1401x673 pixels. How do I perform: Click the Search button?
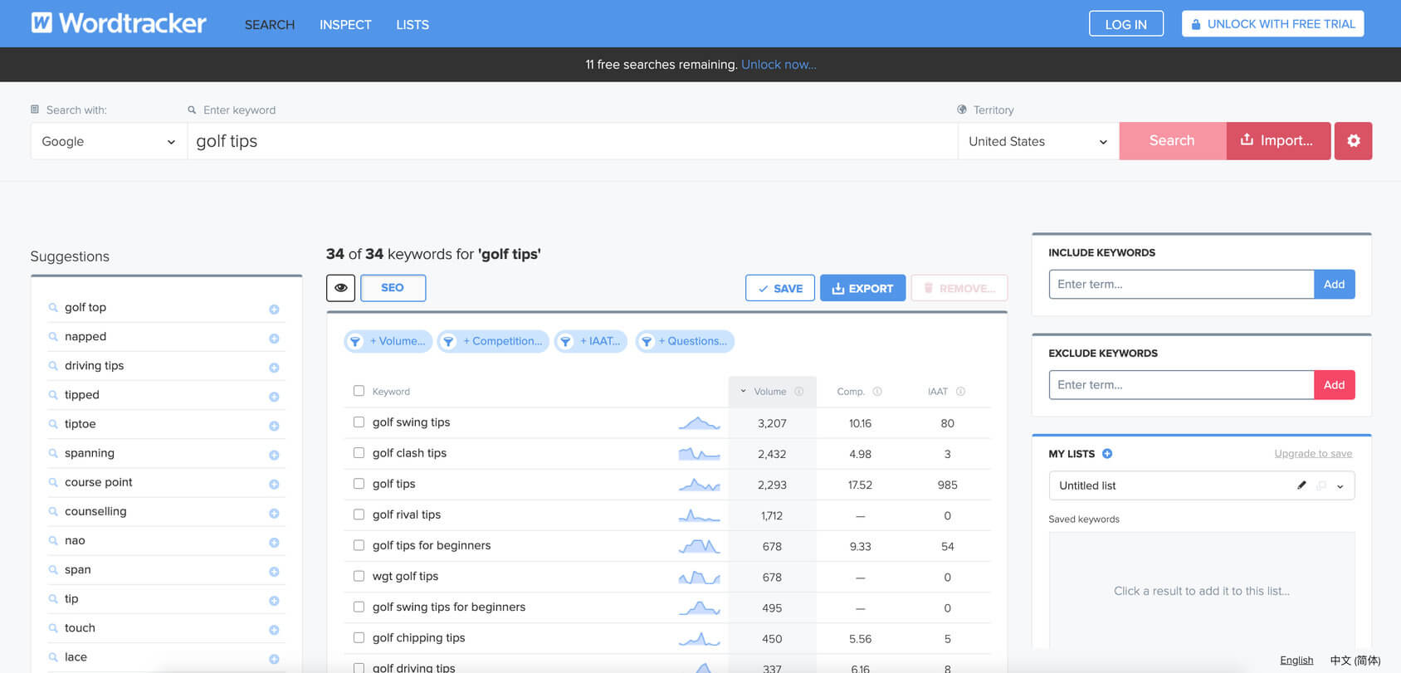point(1172,141)
